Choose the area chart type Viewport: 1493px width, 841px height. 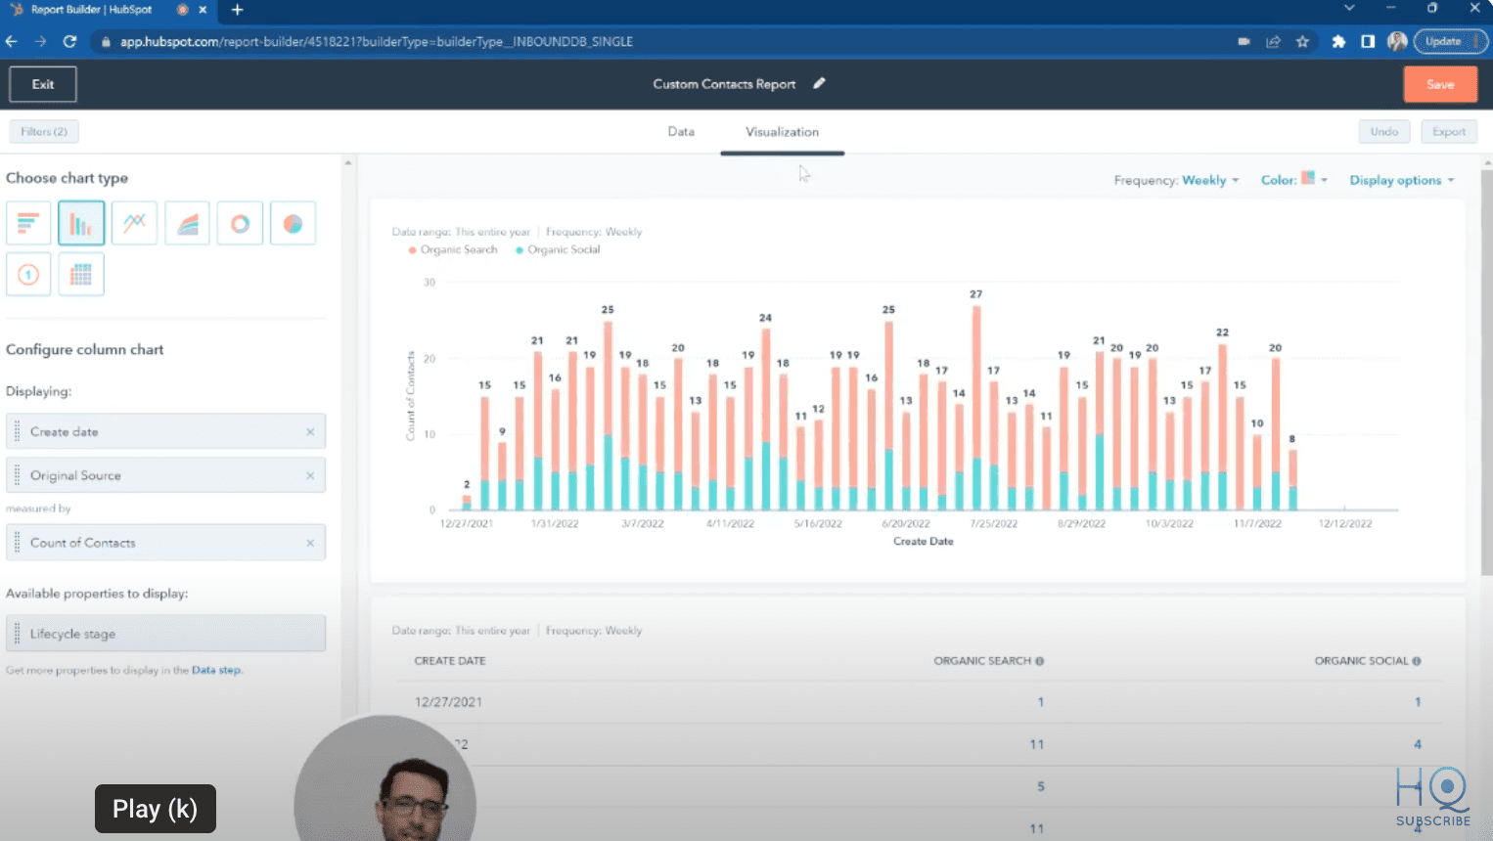point(187,222)
